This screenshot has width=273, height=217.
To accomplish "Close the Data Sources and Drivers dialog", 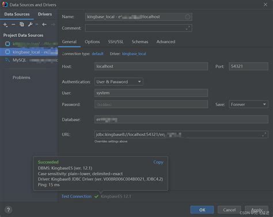I will (266, 5).
